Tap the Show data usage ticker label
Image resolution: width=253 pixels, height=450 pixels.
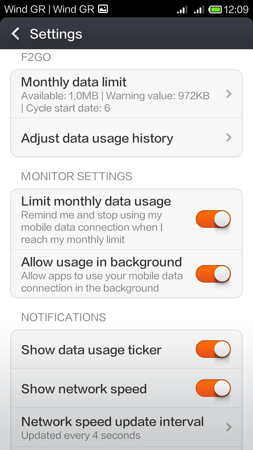91,350
